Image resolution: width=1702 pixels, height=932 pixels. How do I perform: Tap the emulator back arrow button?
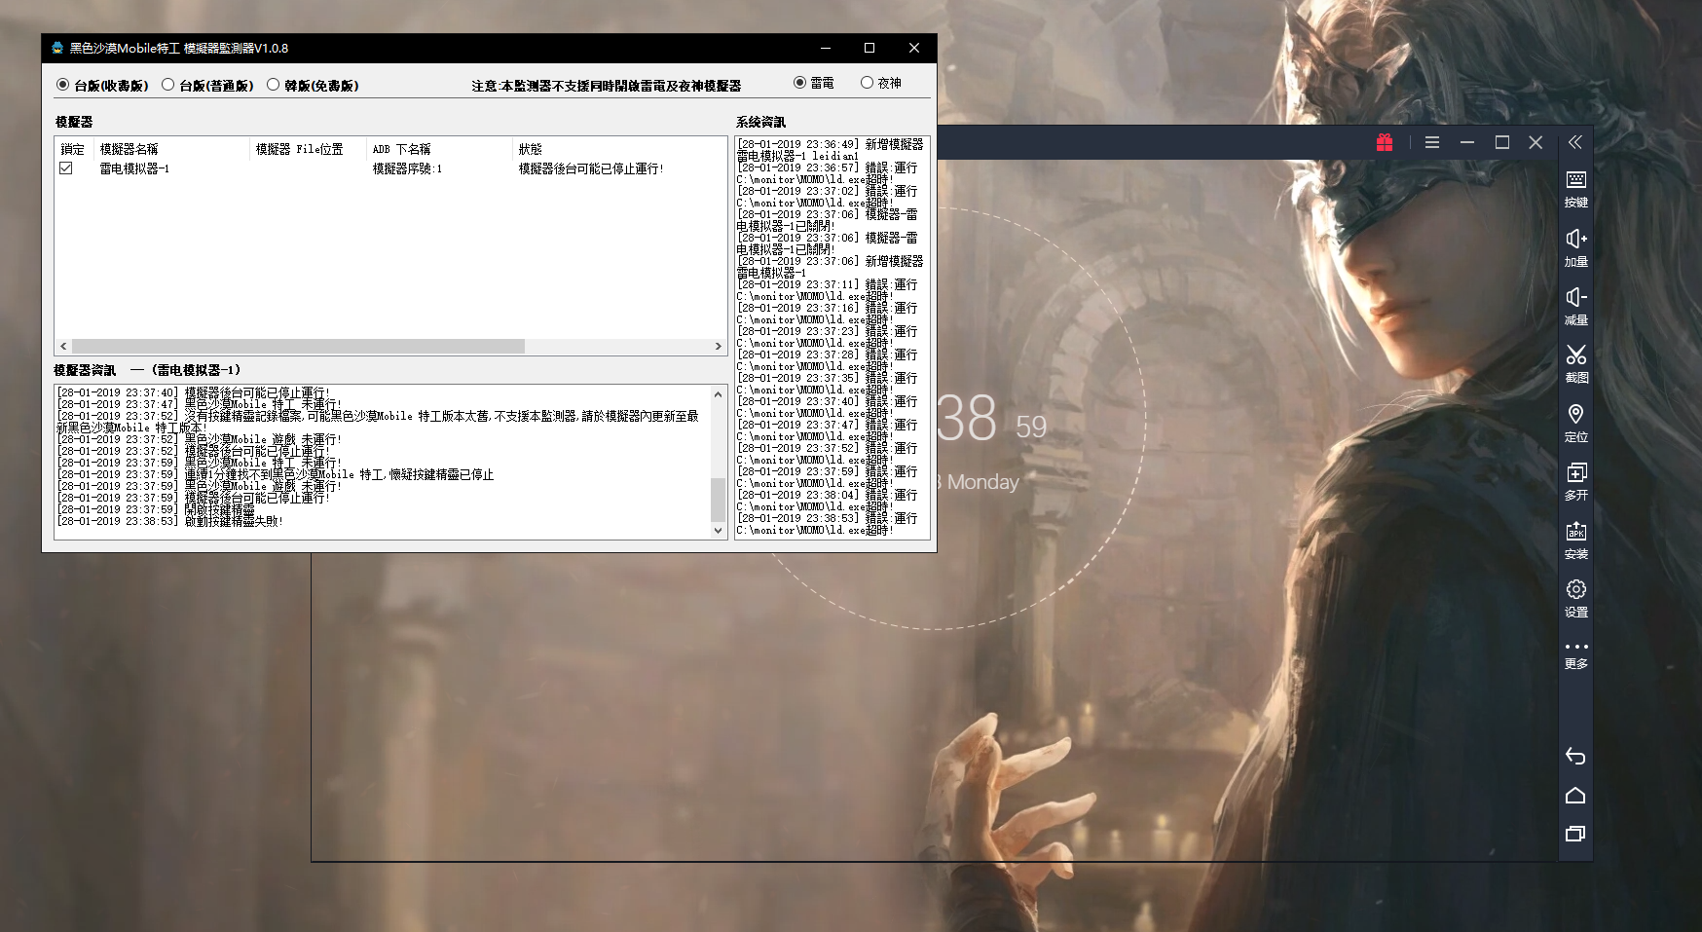(x=1575, y=756)
